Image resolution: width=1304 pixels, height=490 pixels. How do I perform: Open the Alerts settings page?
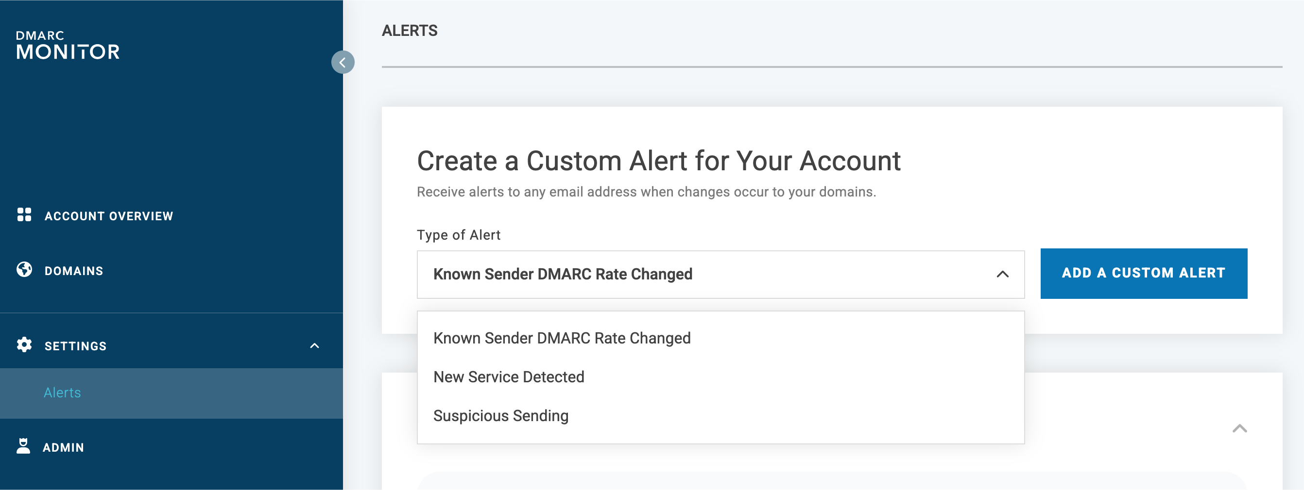[x=62, y=392]
